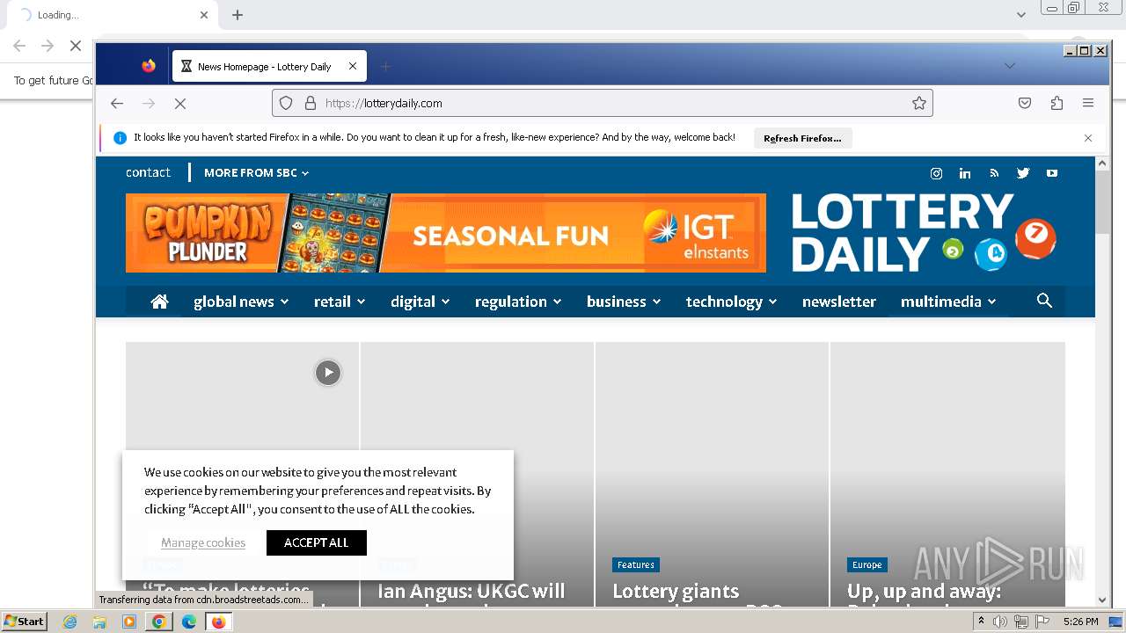
Task: Expand digital menu
Action: 420,302
